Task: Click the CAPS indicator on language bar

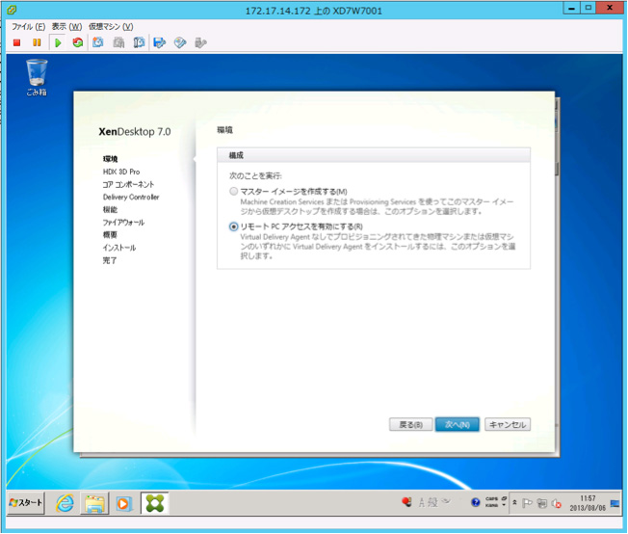Action: [x=491, y=498]
